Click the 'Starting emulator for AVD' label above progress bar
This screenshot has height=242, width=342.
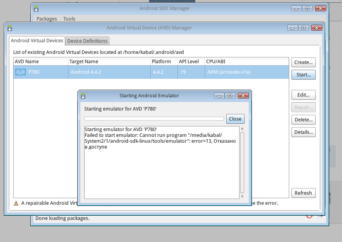pyautogui.click(x=120, y=109)
